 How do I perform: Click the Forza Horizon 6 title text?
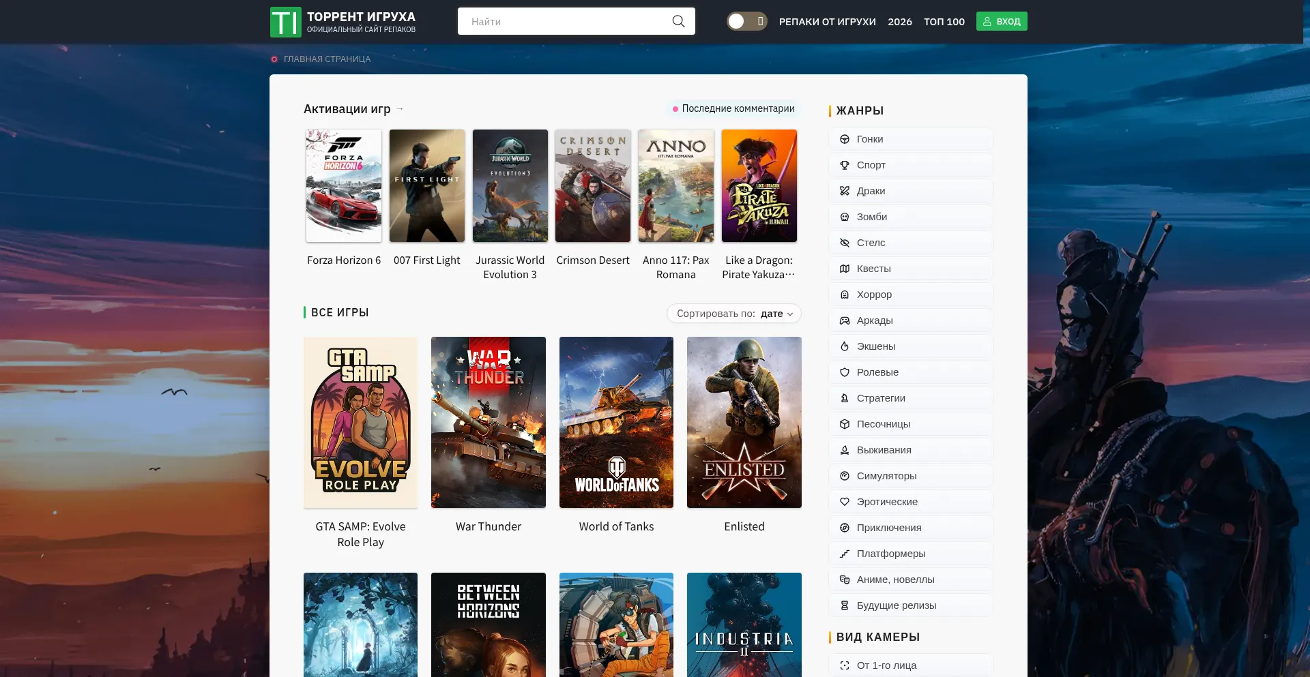tap(344, 260)
